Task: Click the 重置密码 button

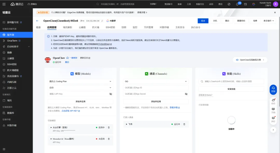Action: pyautogui.click(x=241, y=21)
